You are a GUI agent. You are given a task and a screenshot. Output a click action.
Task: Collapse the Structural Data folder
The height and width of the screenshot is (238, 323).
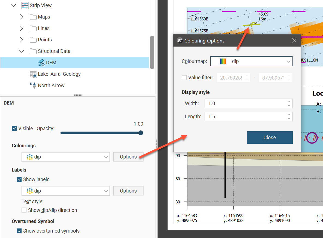coord(22,51)
